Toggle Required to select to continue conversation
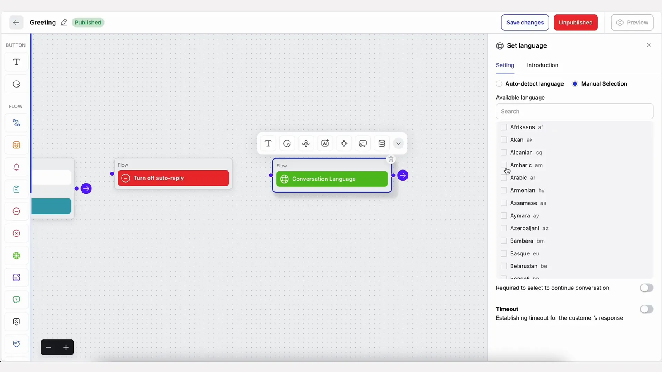Screen dimensions: 662x372 click(x=646, y=288)
